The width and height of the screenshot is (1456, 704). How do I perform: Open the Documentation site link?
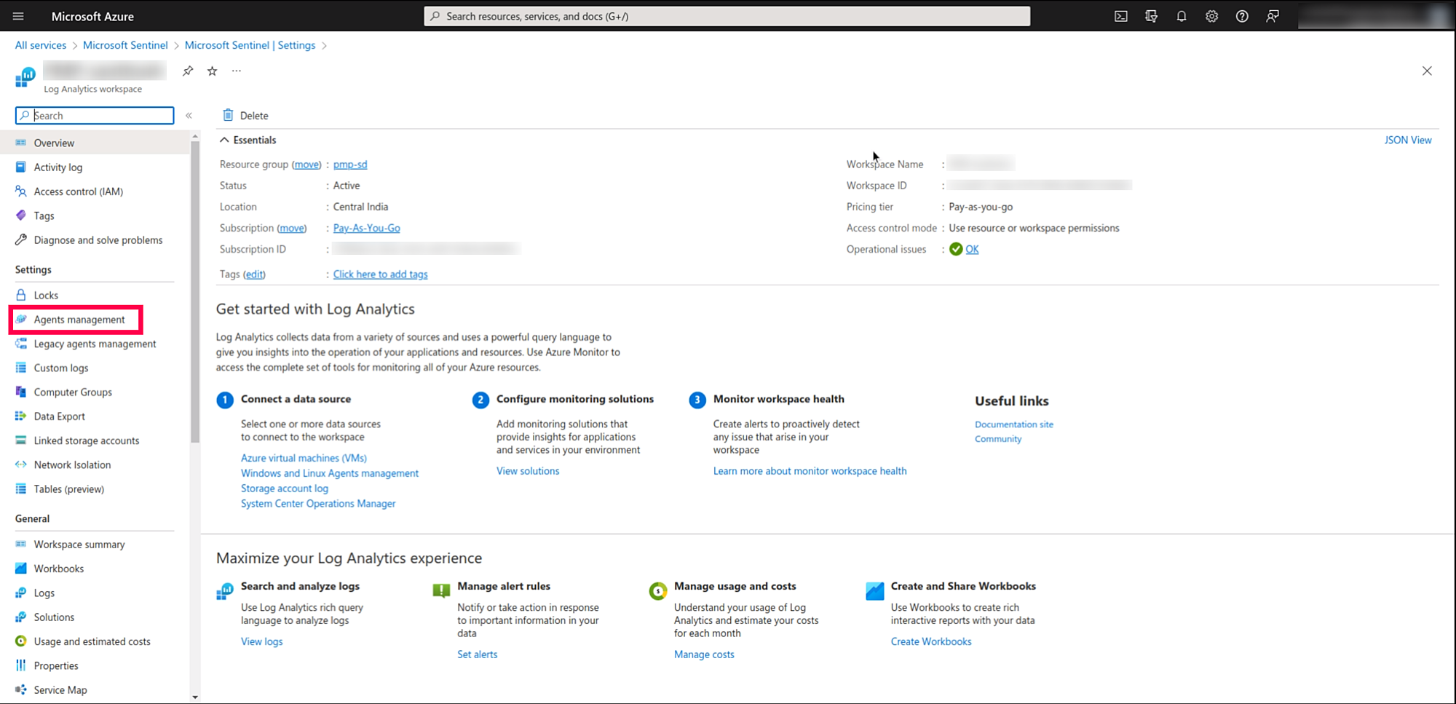click(1014, 424)
